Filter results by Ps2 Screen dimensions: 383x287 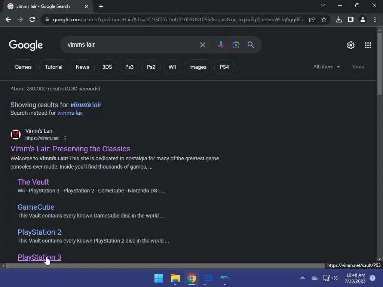151,67
